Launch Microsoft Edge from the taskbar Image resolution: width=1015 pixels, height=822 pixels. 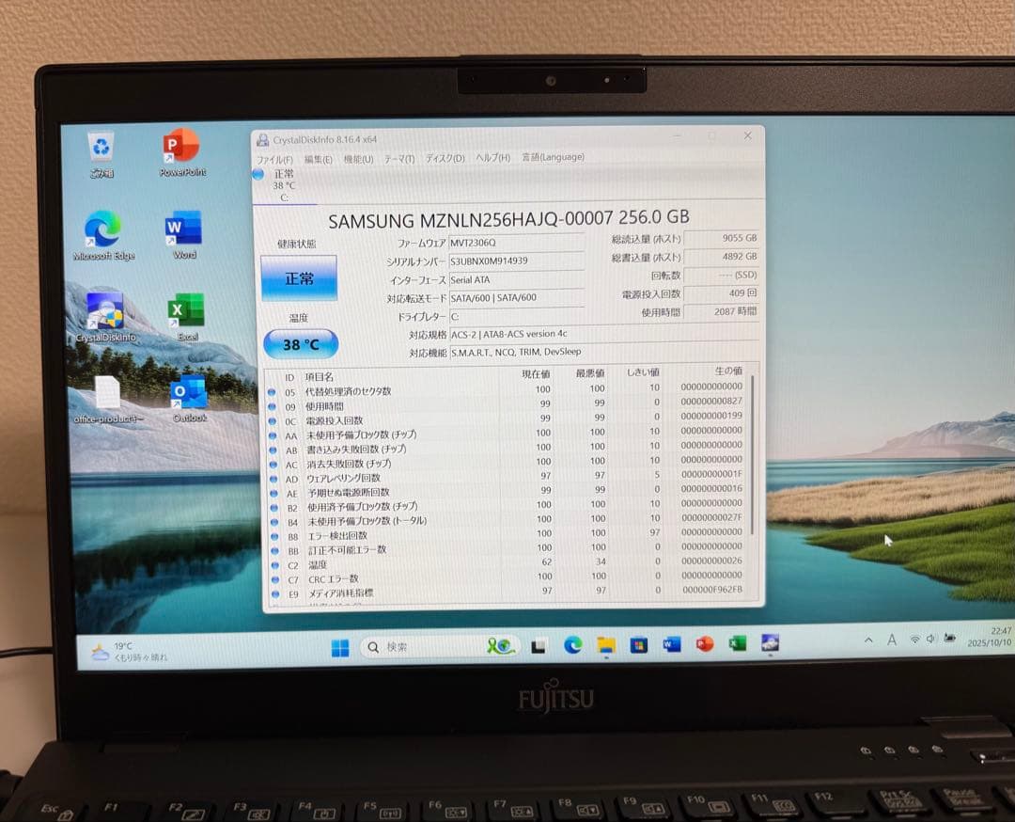(x=571, y=646)
